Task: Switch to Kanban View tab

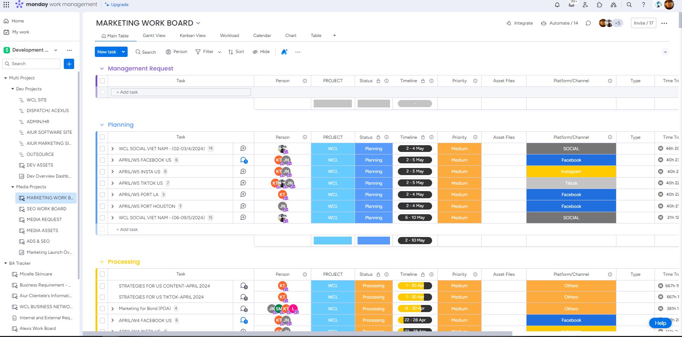Action: [193, 36]
